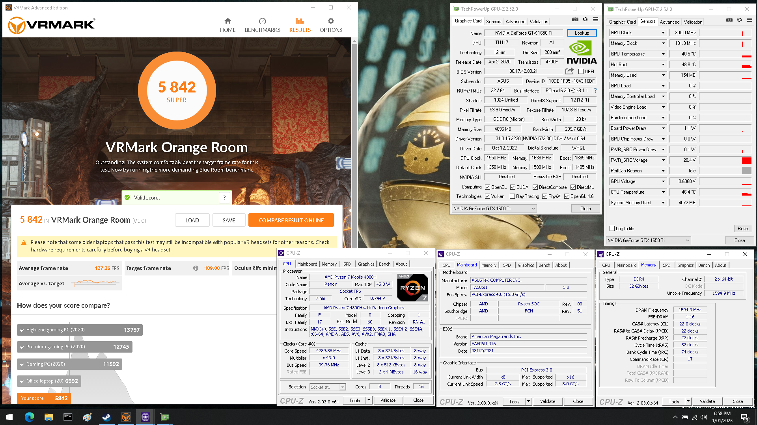Switch to Validation tab in GPU-Z Sensors window
Screen dimensions: 757x425
693,22
